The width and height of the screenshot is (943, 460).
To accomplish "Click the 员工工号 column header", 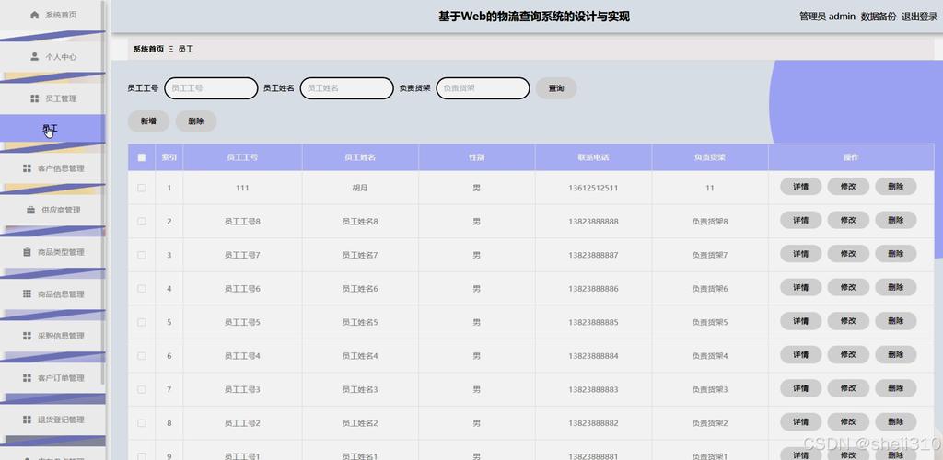I will (x=242, y=157).
